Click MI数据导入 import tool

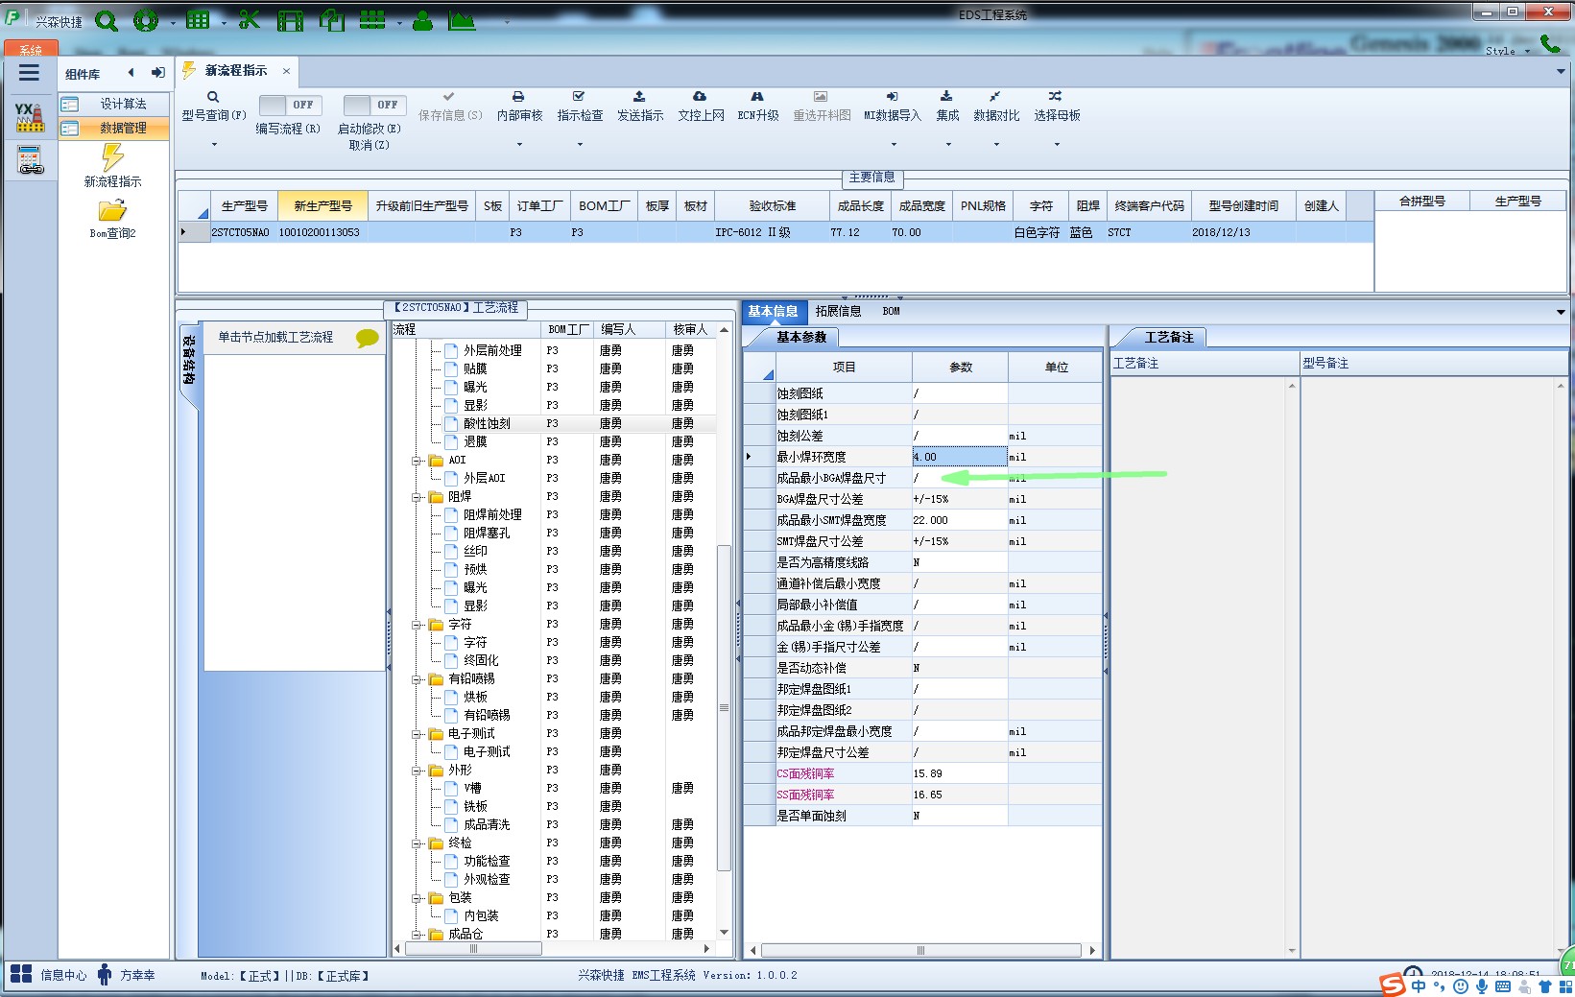893,107
